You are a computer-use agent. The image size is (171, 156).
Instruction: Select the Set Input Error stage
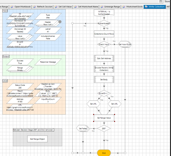point(125,44)
